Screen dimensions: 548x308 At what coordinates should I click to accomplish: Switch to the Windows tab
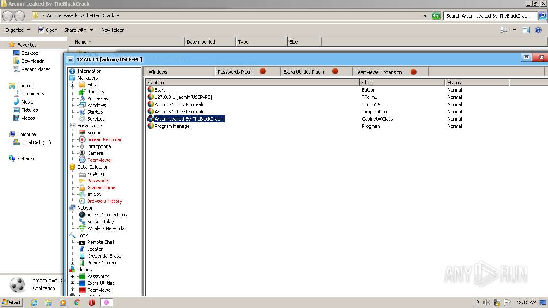pos(179,72)
